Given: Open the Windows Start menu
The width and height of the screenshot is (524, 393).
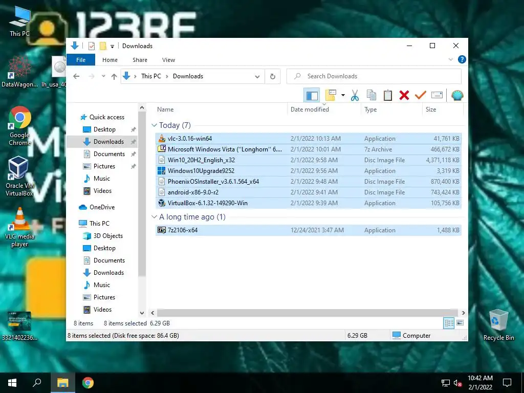Looking at the screenshot, I should pos(12,383).
